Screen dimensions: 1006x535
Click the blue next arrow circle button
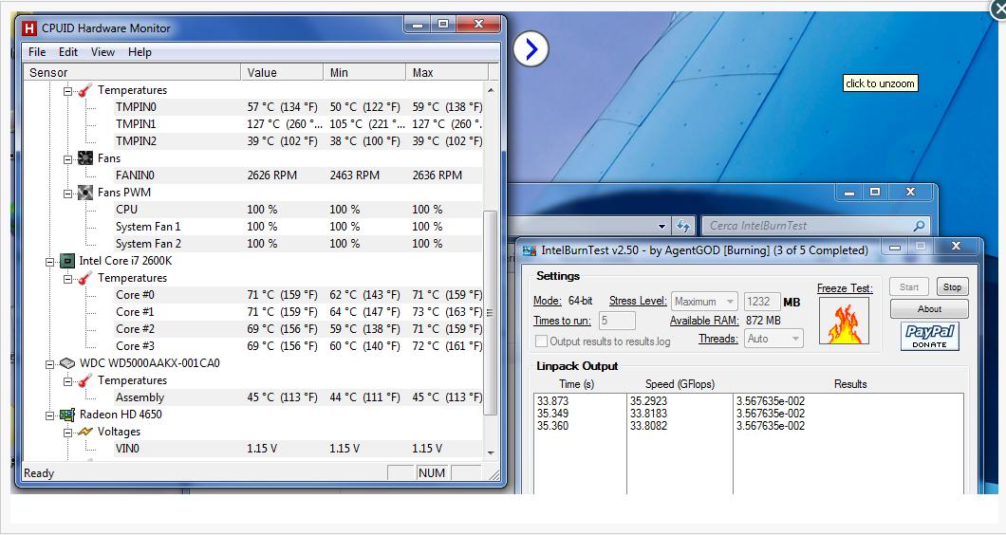click(x=531, y=48)
